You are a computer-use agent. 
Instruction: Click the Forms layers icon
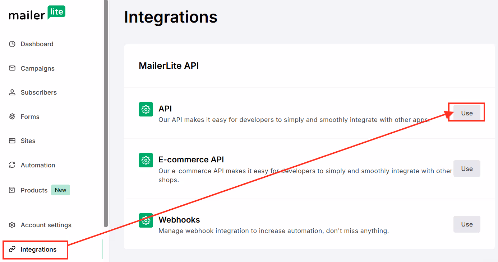(x=12, y=116)
